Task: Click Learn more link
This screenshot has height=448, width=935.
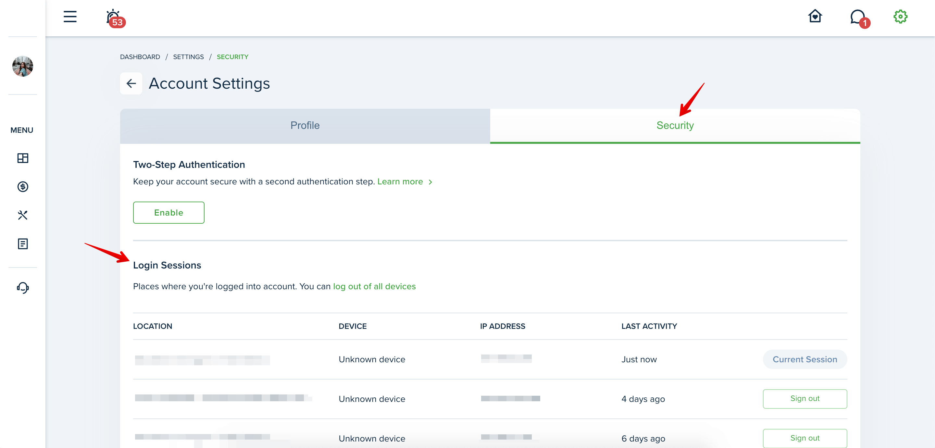Action: pos(400,181)
